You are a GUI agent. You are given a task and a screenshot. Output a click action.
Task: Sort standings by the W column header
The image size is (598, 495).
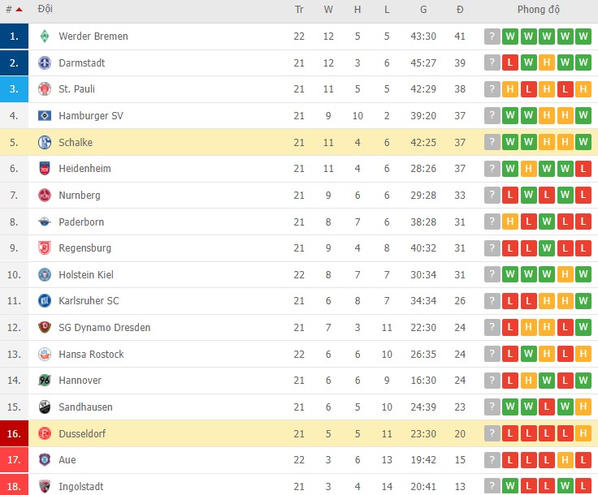tap(328, 10)
